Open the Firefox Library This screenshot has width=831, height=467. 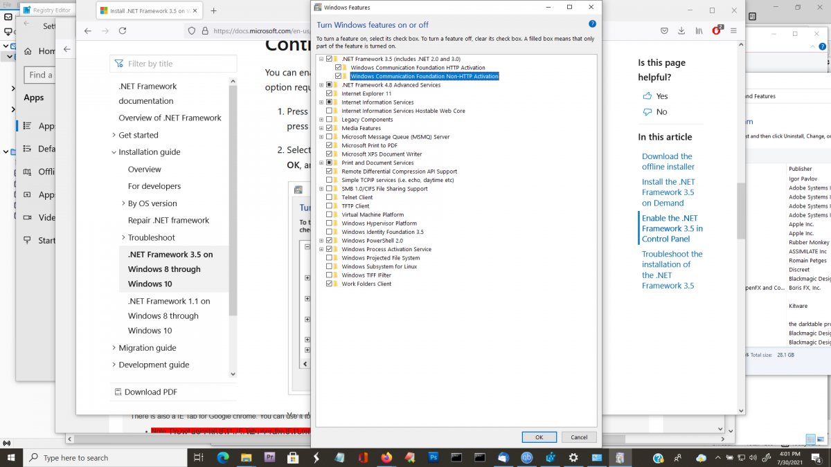pyautogui.click(x=699, y=30)
